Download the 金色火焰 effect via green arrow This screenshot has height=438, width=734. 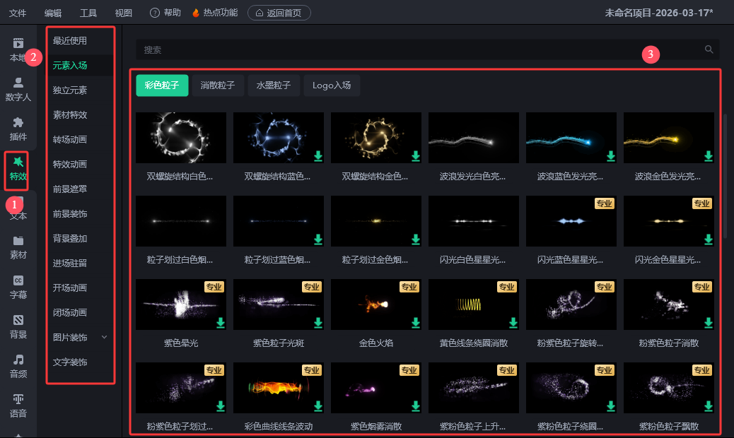(416, 323)
